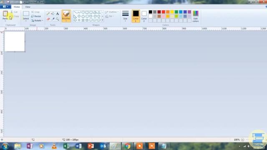Viewport: 267px width, 150px height.
Task: Click the Crop button
Action: click(35, 12)
